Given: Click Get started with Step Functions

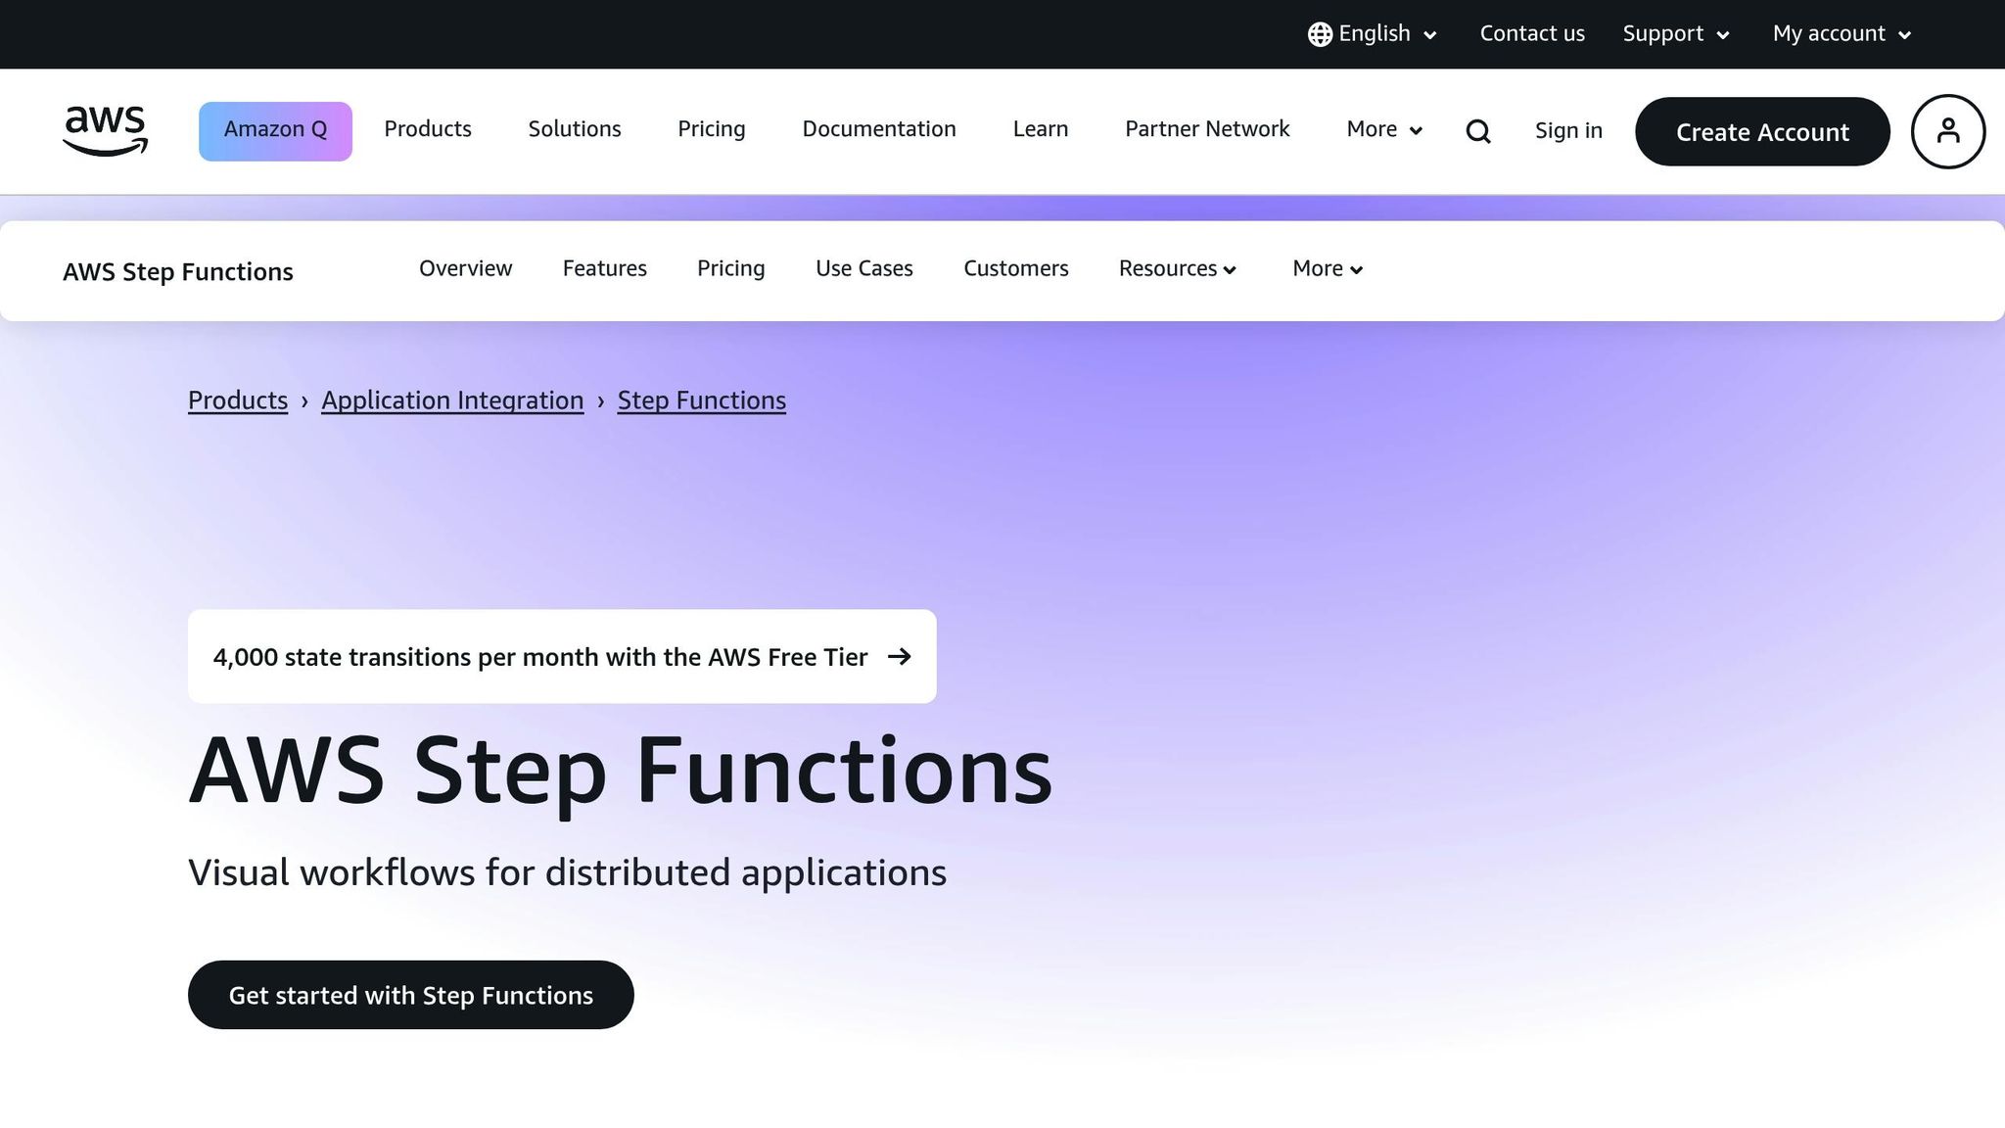Looking at the screenshot, I should tap(411, 995).
